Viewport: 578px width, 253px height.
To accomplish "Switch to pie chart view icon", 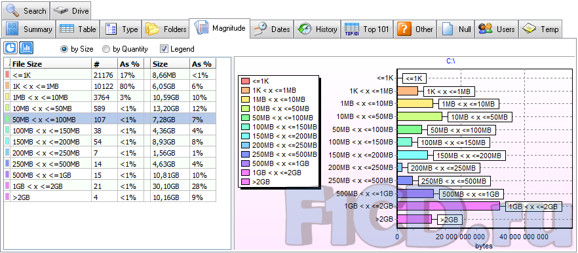I will 10,48.
